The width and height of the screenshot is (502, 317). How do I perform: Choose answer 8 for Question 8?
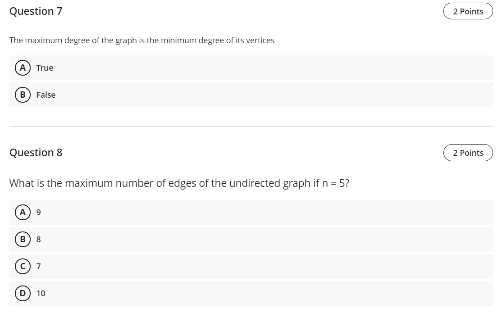[38, 239]
